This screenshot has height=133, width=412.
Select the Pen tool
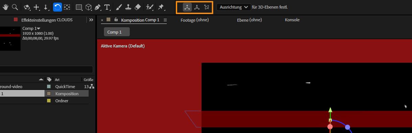98,7
